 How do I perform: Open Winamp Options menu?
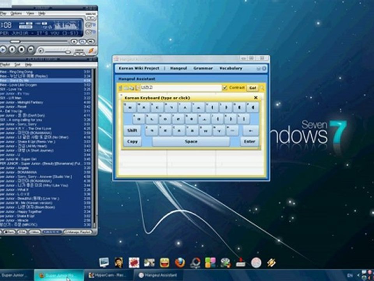(x=16, y=13)
